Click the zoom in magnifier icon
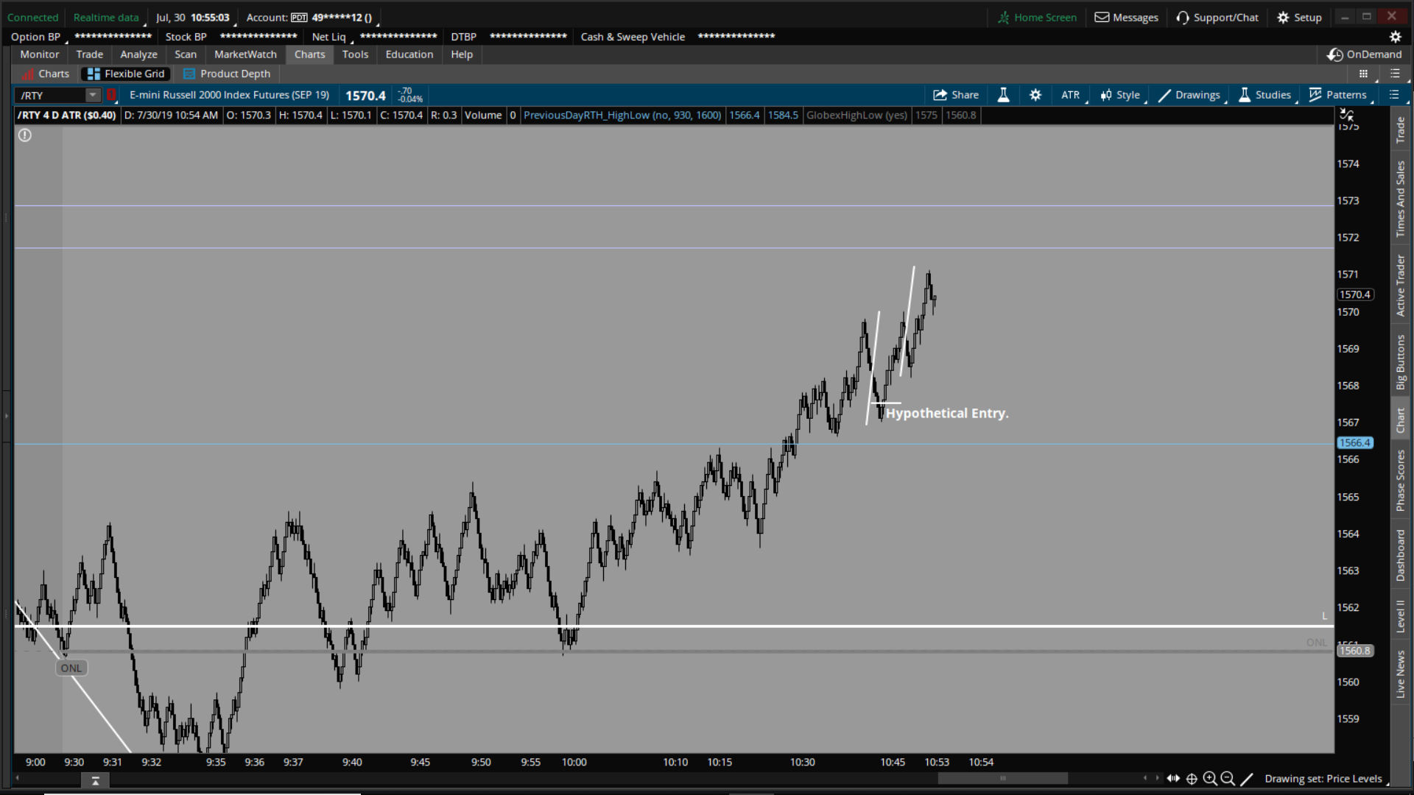 click(1210, 779)
